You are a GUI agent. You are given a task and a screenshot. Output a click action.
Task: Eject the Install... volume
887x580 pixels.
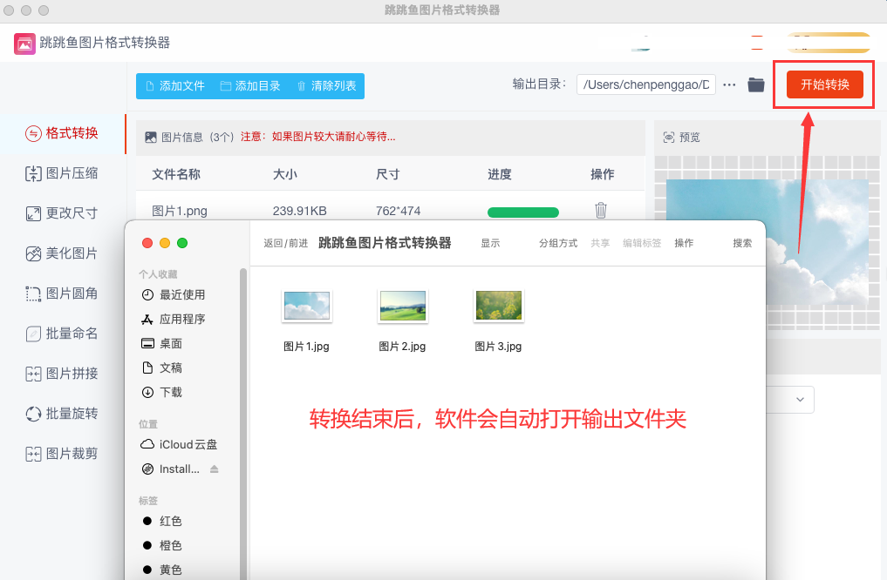pos(215,469)
